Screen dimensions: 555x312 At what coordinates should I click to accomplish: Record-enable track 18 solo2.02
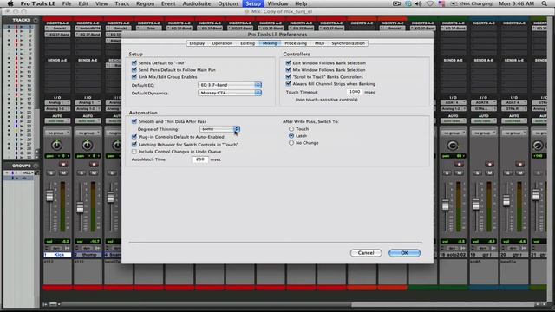tap(459, 165)
